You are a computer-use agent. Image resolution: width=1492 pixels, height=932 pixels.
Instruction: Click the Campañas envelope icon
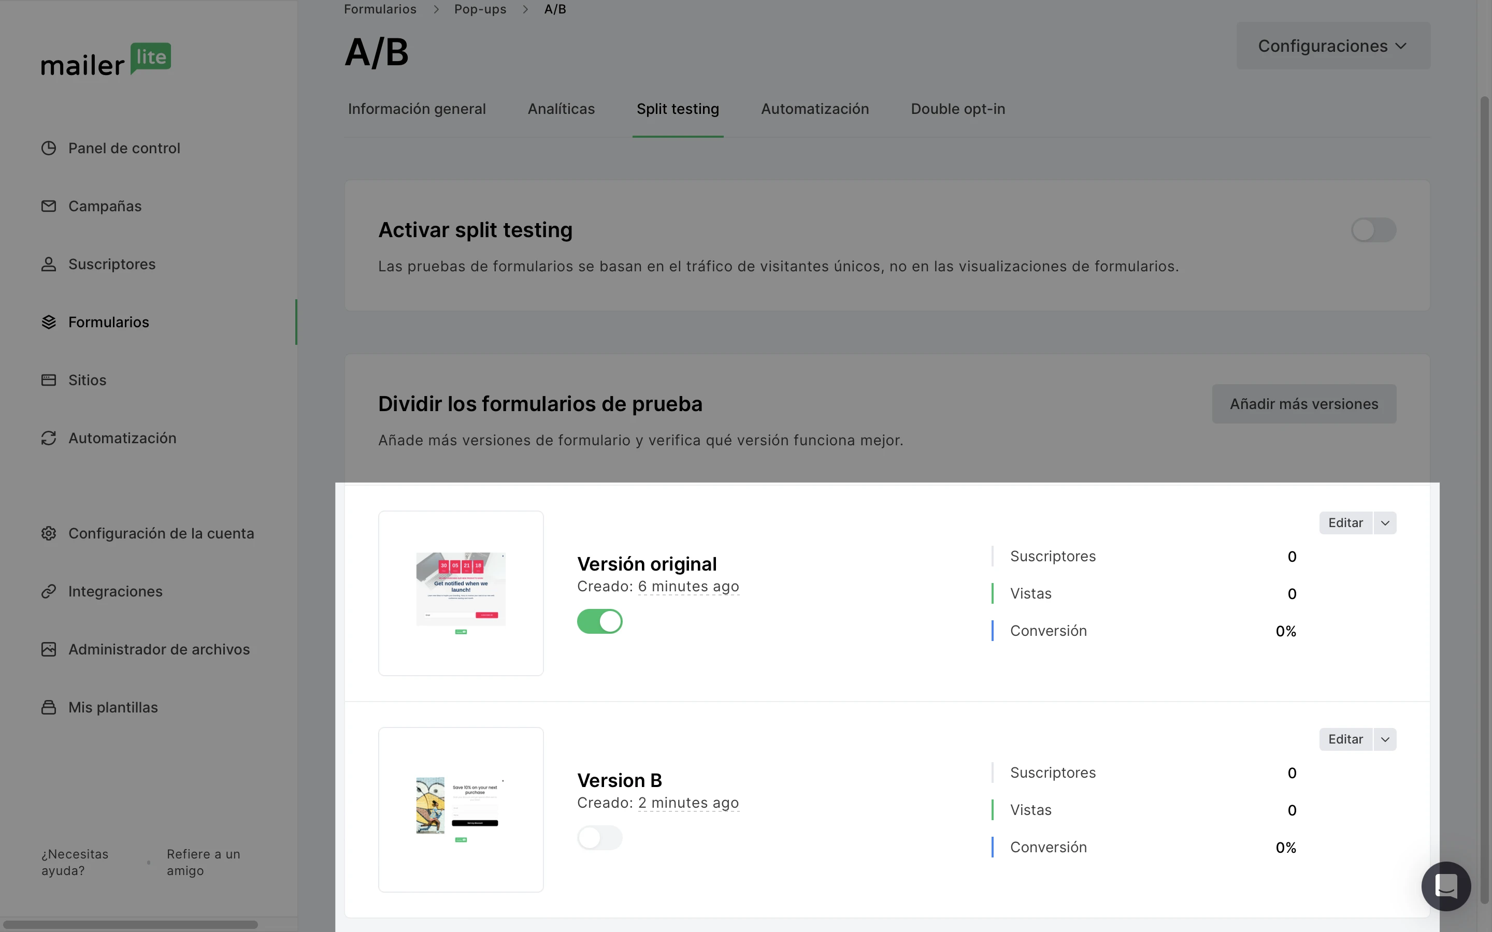click(x=49, y=206)
